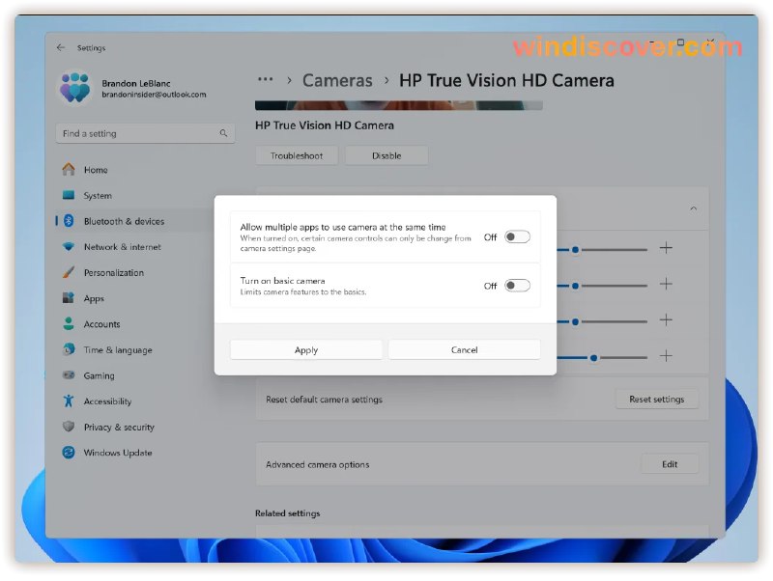Click the Troubleshoot button

coord(297,155)
